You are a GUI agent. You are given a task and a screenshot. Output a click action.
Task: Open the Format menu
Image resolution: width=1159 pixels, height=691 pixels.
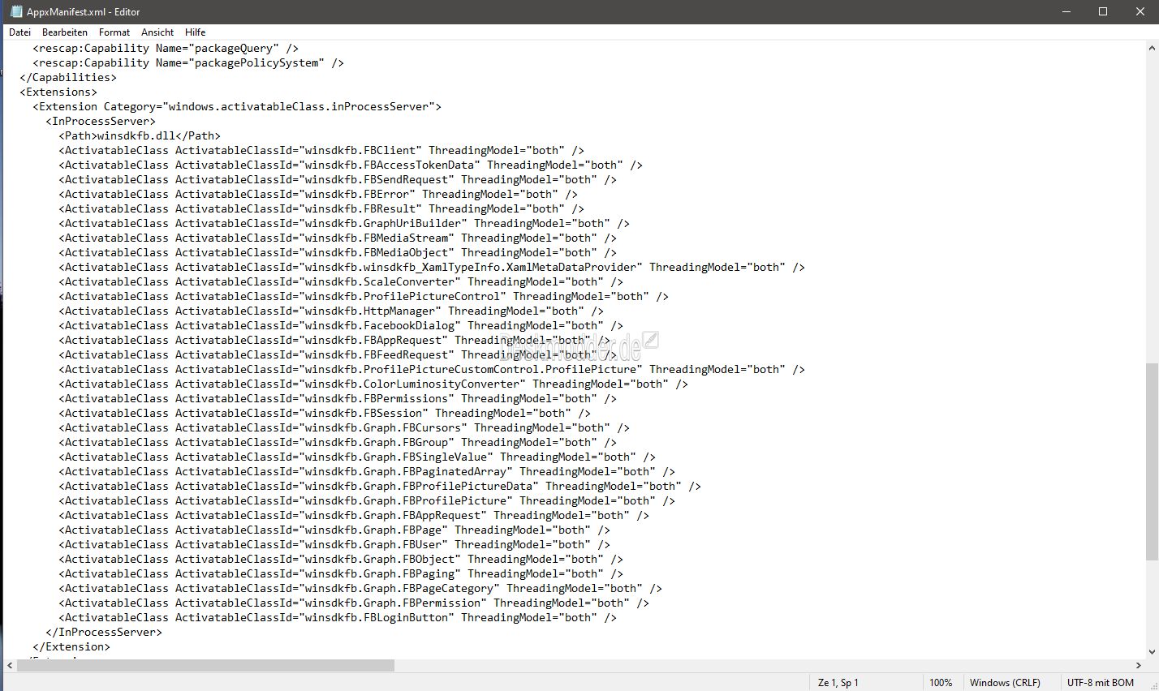pyautogui.click(x=114, y=32)
